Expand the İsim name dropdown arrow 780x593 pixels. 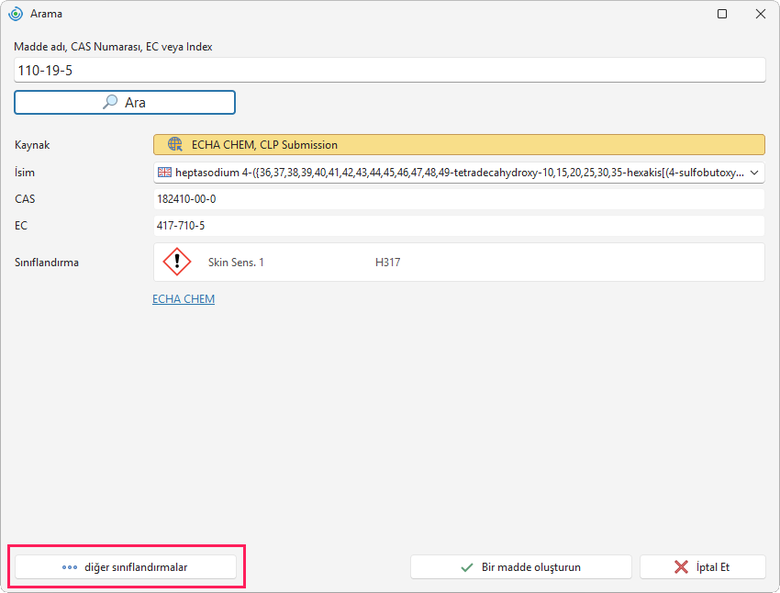(x=754, y=173)
